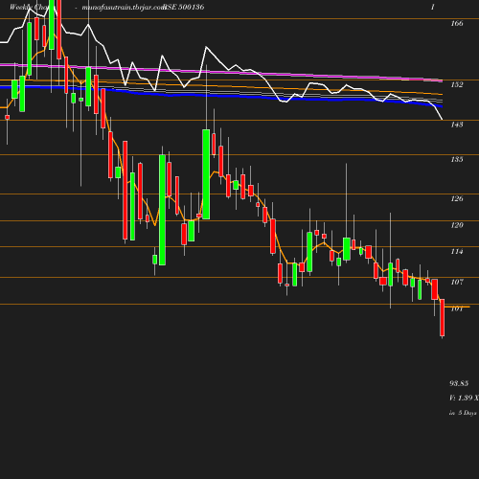This screenshot has width=479, height=479.
Task: Click the 152 price axis label
Action: coord(457,84)
